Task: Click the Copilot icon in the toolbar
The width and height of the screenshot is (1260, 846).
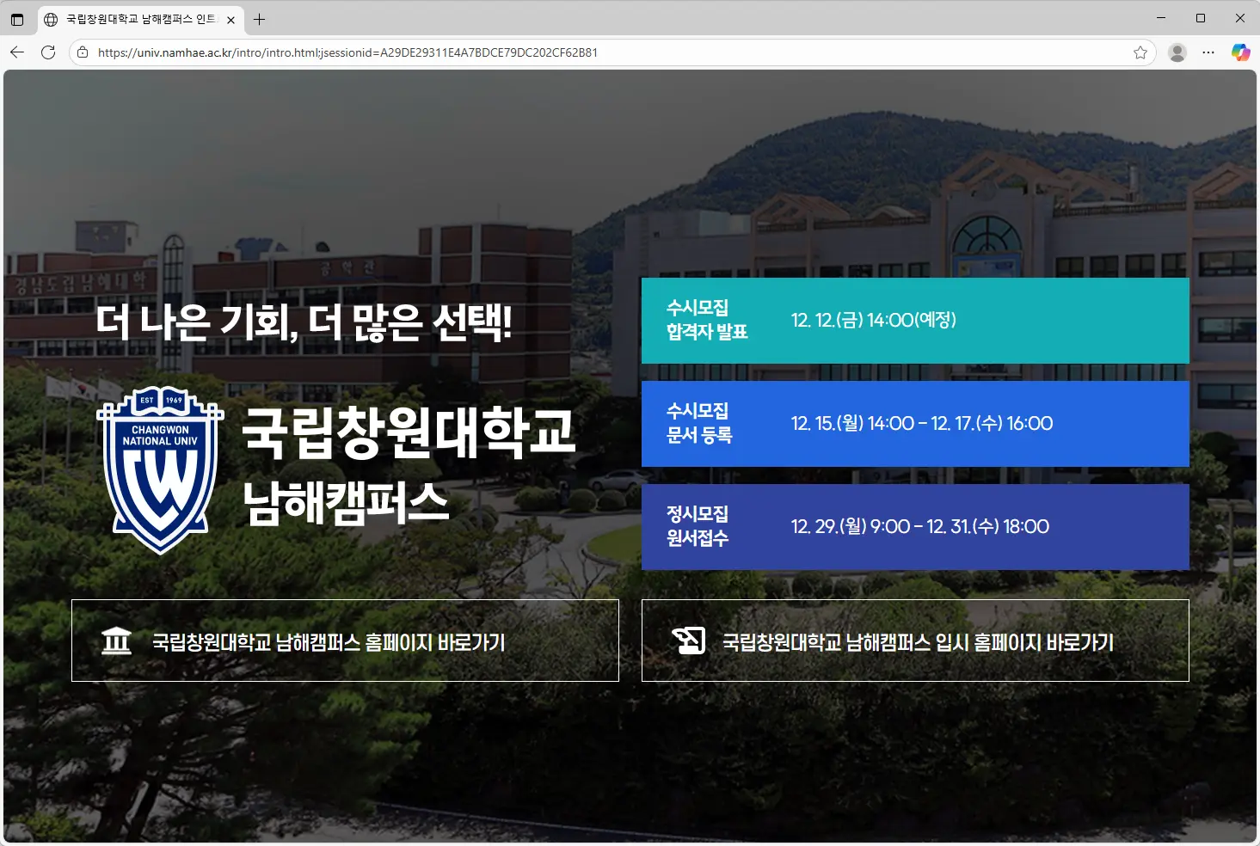Action: point(1241,52)
